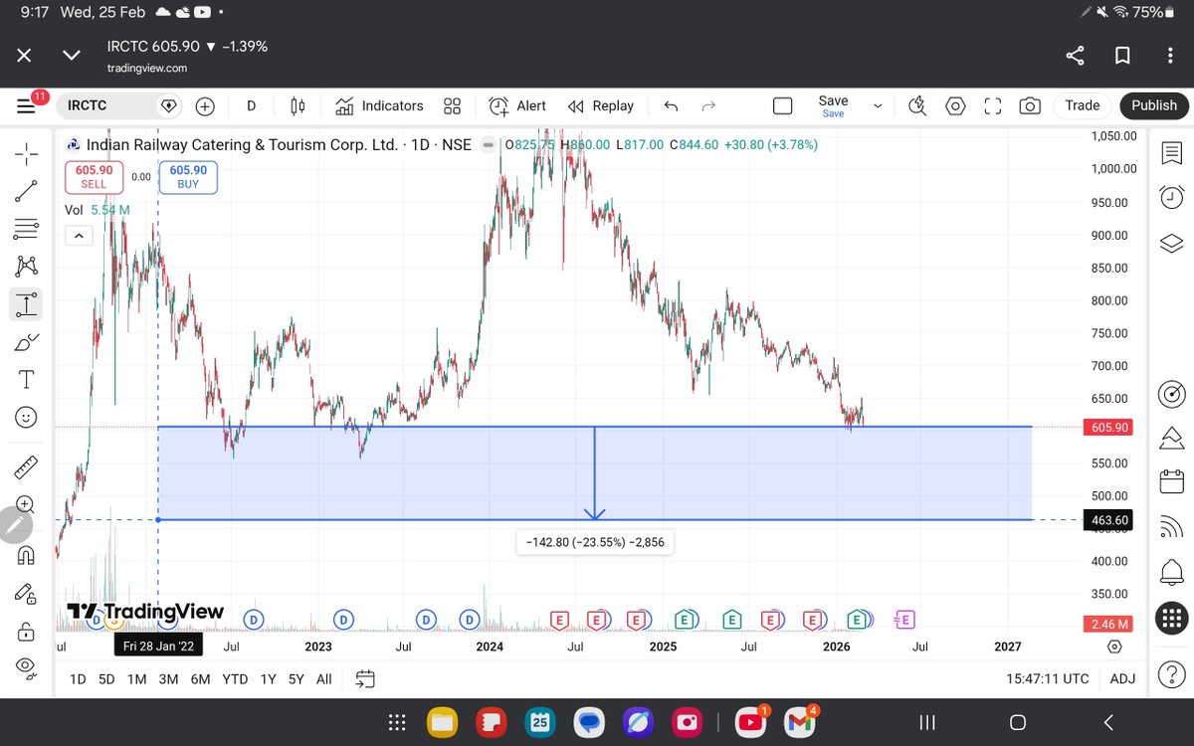Toggle magnet mode for drawings
This screenshot has width=1194, height=746.
pyautogui.click(x=26, y=555)
